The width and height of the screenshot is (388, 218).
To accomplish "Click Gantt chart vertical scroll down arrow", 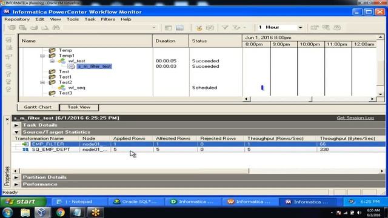I will (x=380, y=94).
